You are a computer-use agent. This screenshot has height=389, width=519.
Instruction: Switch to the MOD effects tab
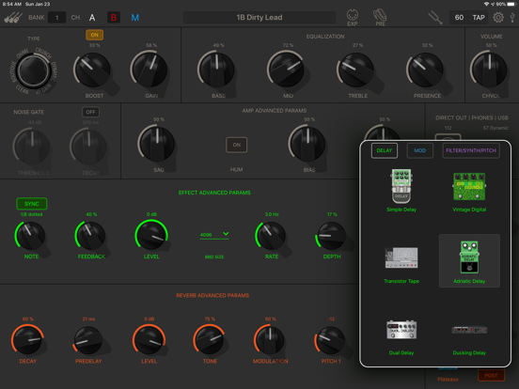[x=419, y=150]
